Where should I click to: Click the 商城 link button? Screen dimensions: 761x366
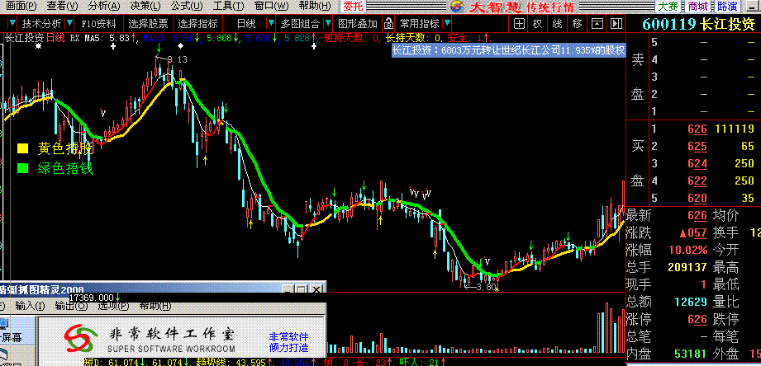(697, 7)
